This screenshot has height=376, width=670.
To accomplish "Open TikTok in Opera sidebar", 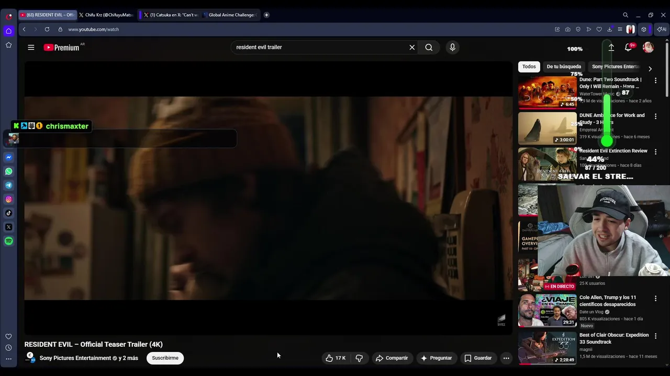I will (x=9, y=213).
